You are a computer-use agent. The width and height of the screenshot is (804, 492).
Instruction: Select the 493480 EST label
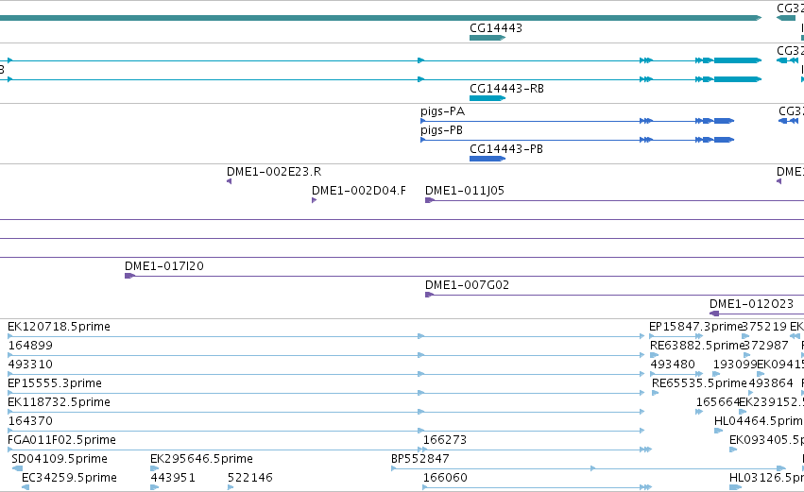(673, 365)
